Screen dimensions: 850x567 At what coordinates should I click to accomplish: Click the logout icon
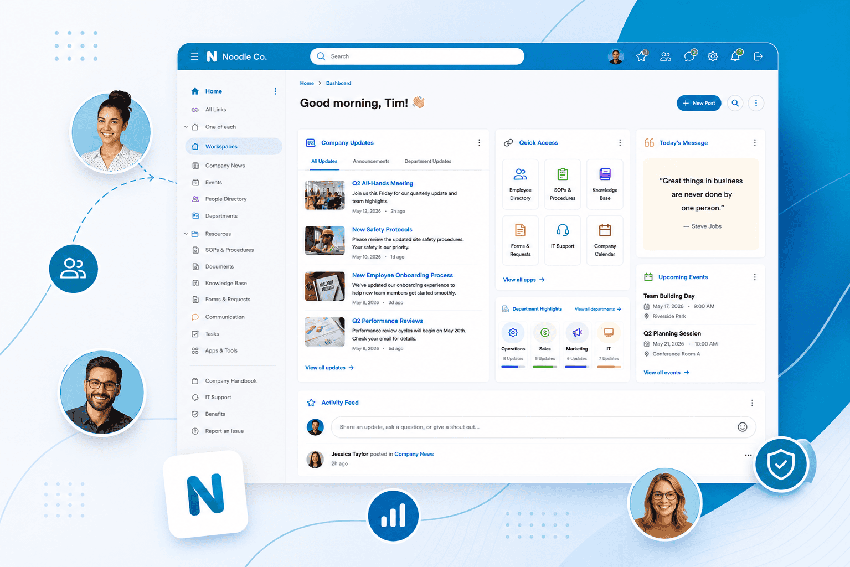point(759,56)
